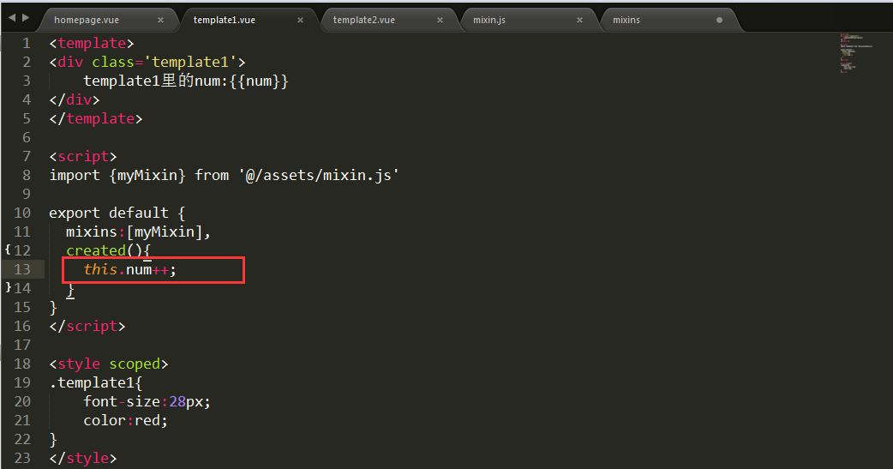This screenshot has height=469, width=893.
Task: Close the mixin.js tab
Action: [579, 20]
